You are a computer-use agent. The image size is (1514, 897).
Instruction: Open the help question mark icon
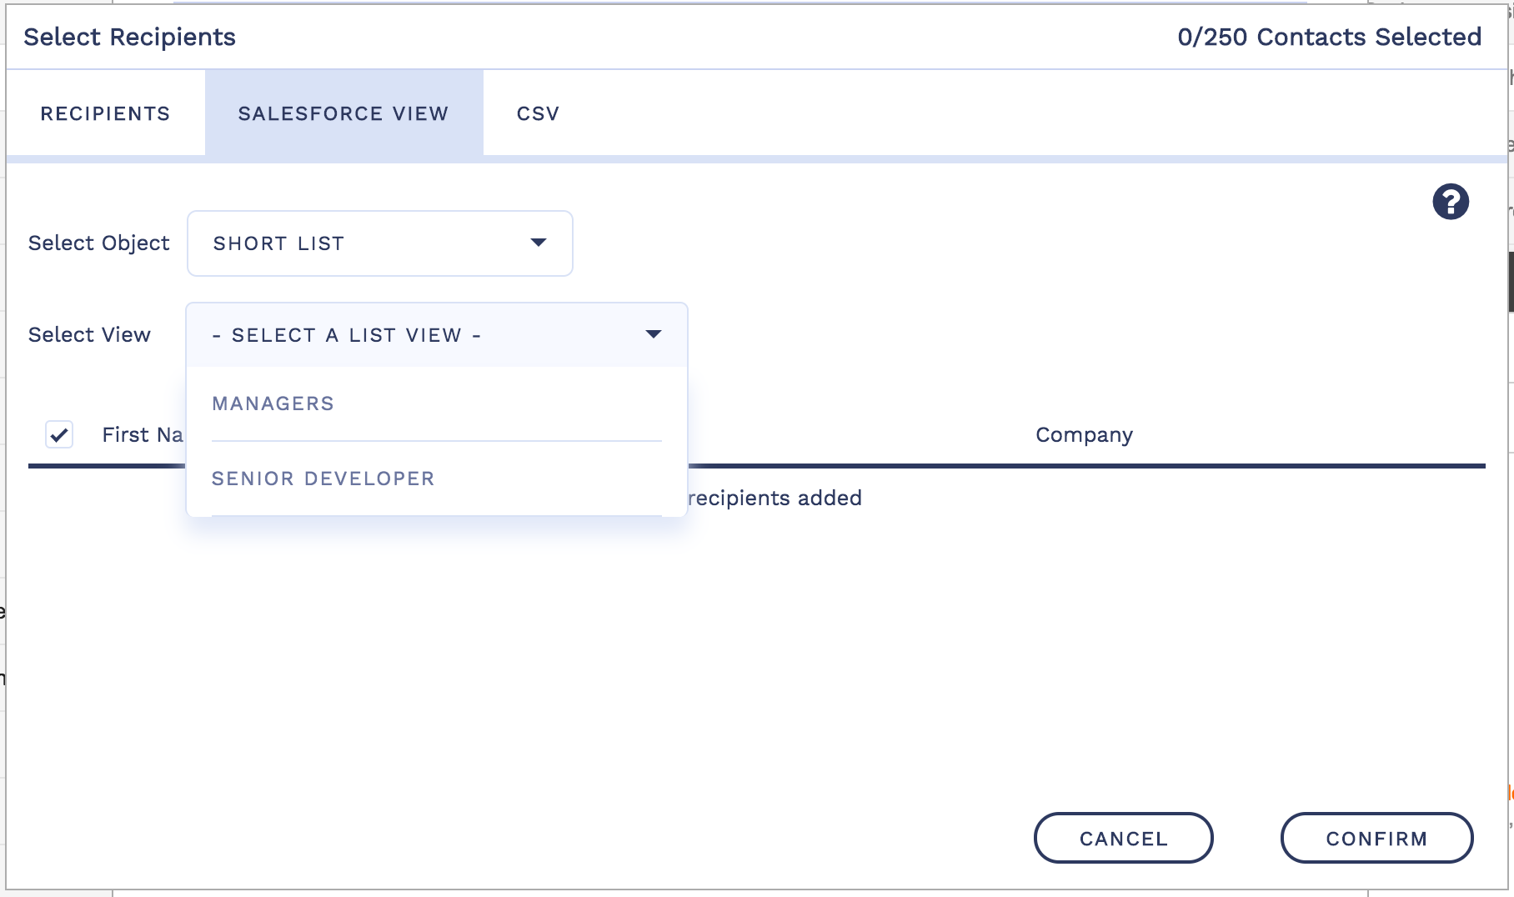(1451, 202)
